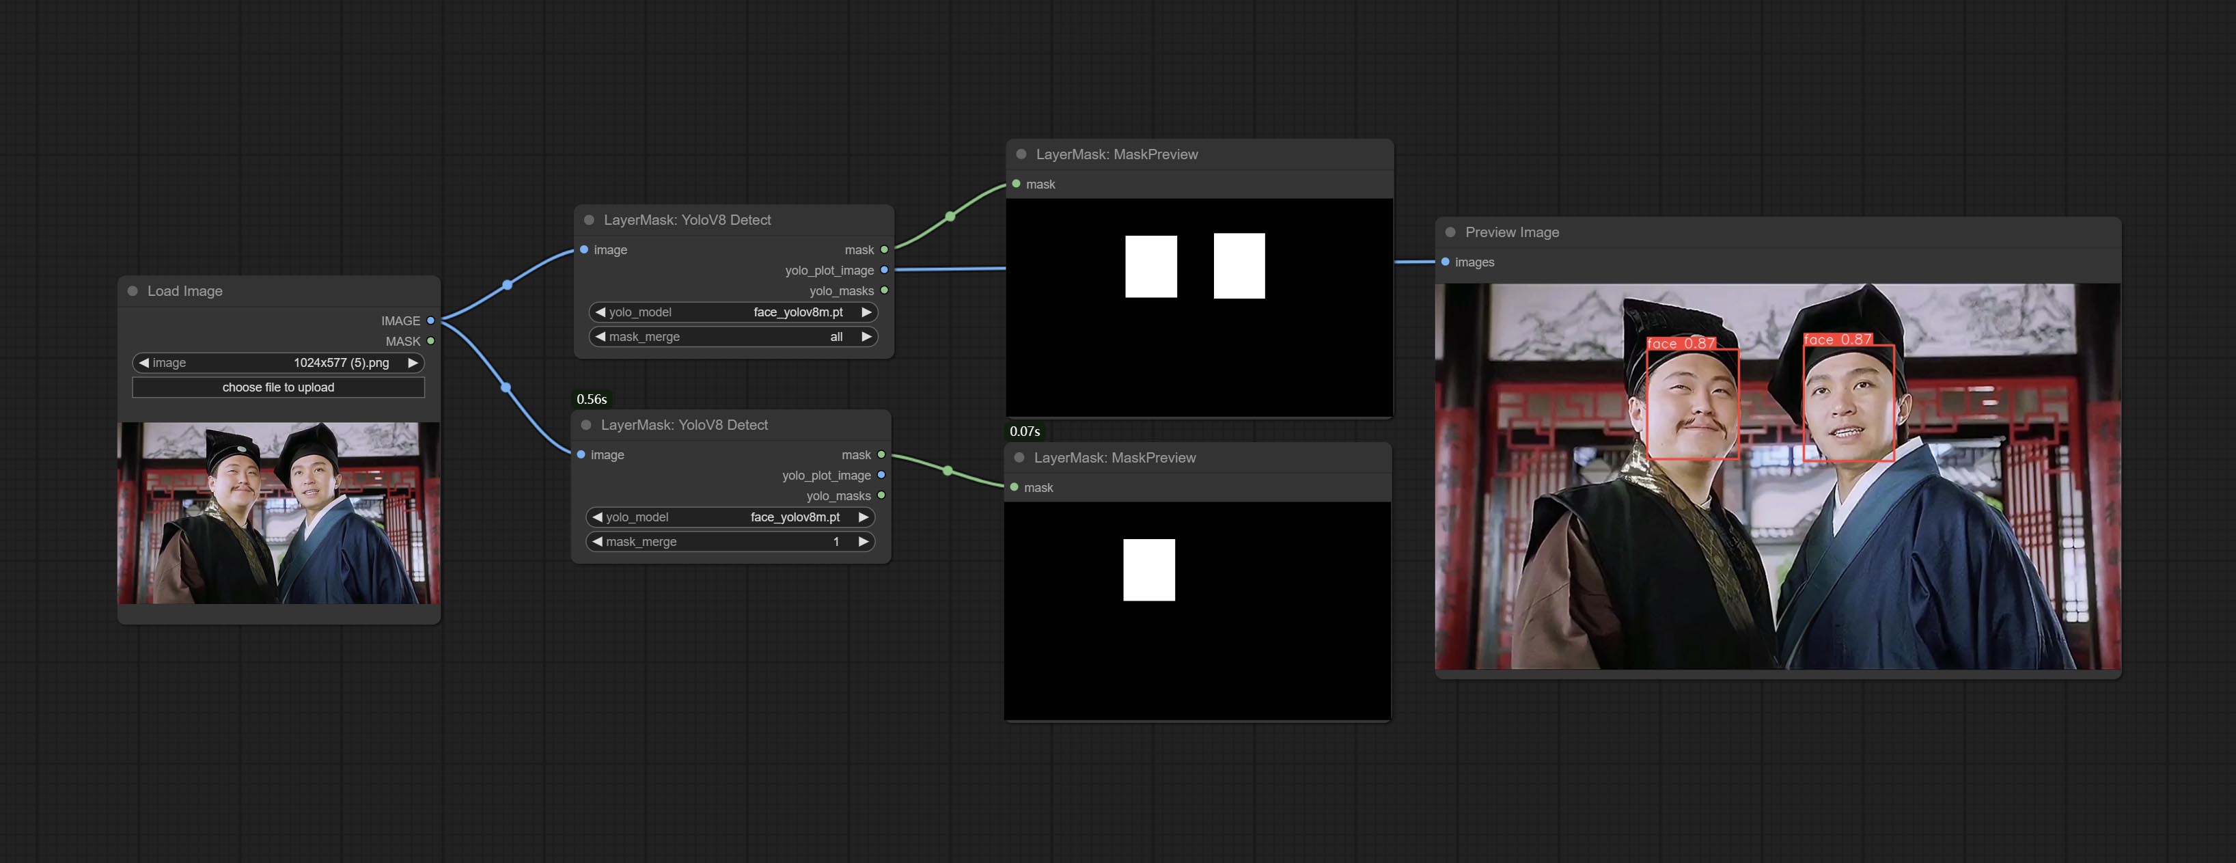Click the Preview Image images input socket
Viewport: 2236px width, 863px height.
1446,261
